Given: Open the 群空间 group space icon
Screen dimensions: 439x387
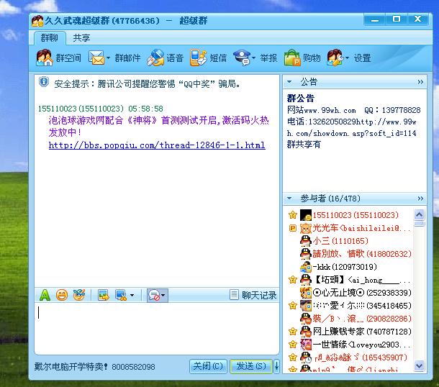Looking at the screenshot, I should tap(44, 58).
